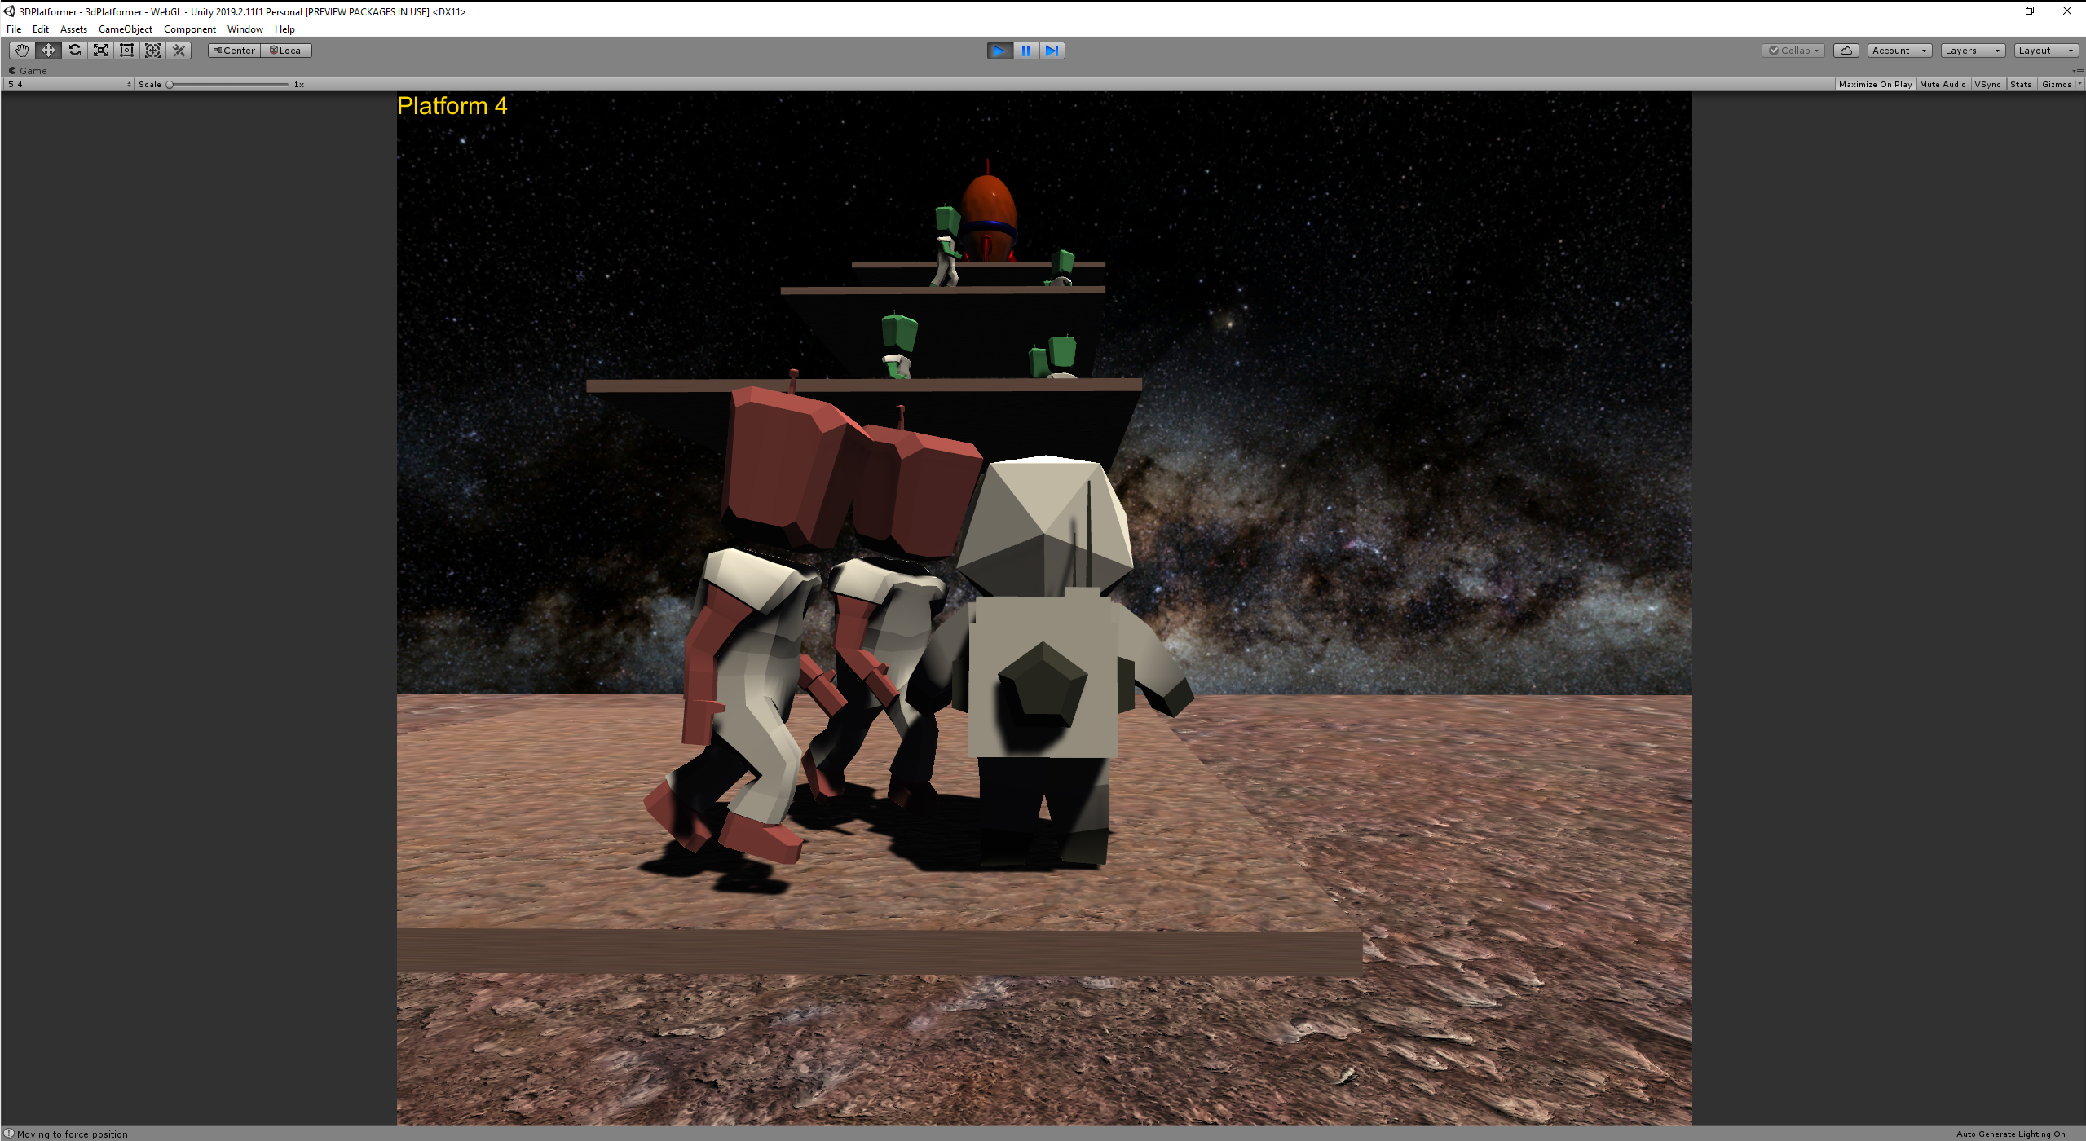Open the Window menu

pyautogui.click(x=244, y=29)
